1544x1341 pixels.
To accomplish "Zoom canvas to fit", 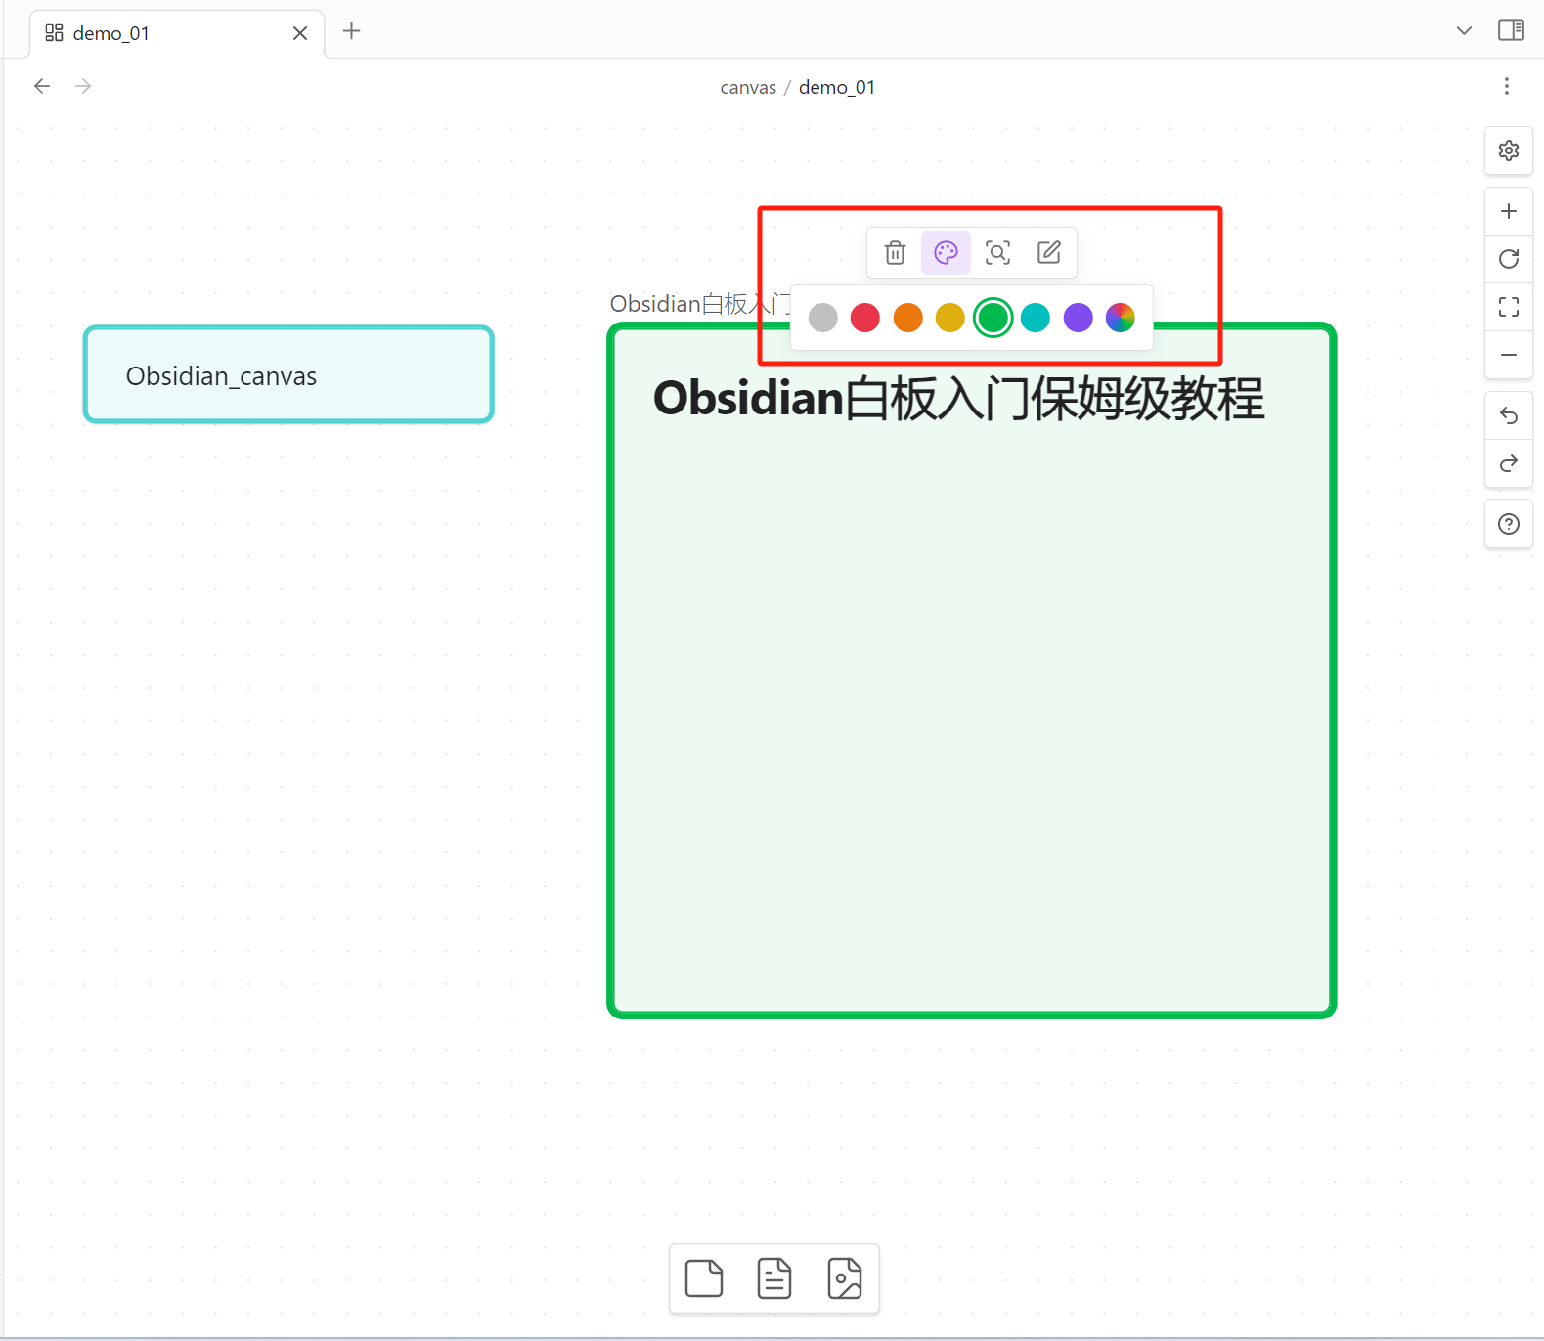I will pyautogui.click(x=1509, y=307).
